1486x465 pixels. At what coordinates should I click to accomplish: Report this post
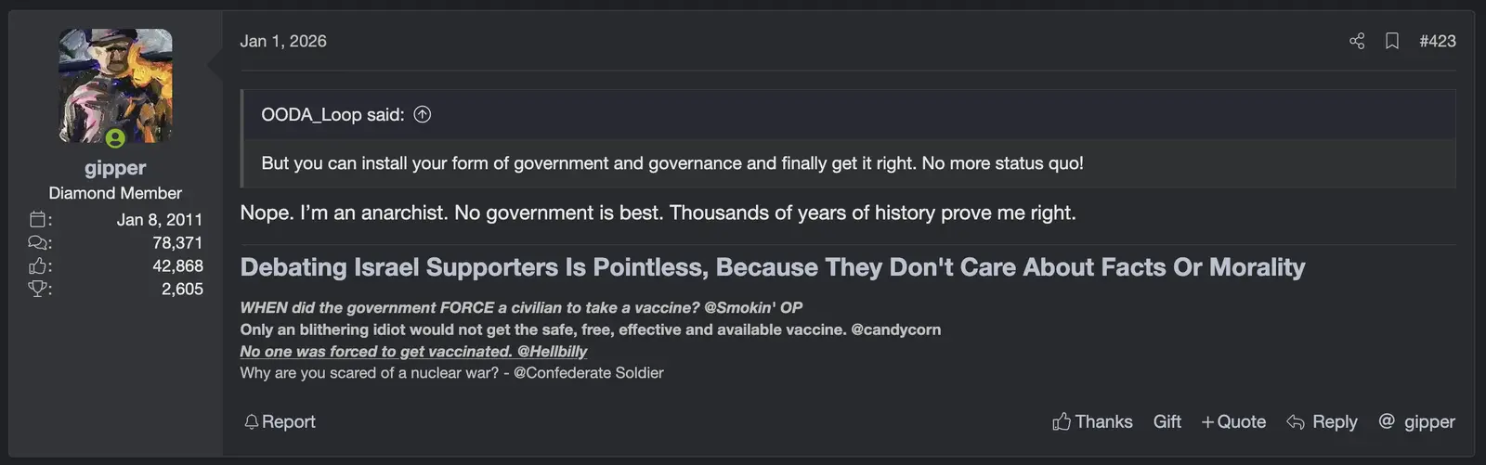(x=280, y=421)
